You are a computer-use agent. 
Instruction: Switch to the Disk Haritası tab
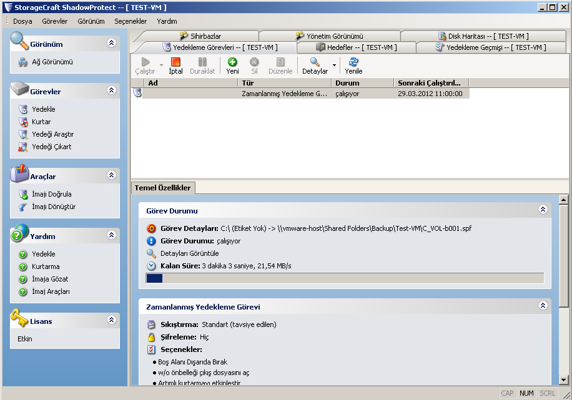pos(483,36)
